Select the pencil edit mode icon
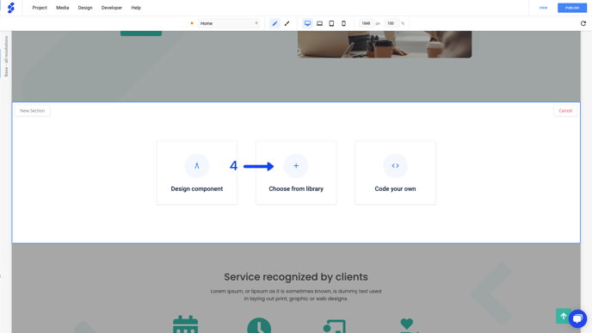Image resolution: width=592 pixels, height=333 pixels. pyautogui.click(x=274, y=23)
